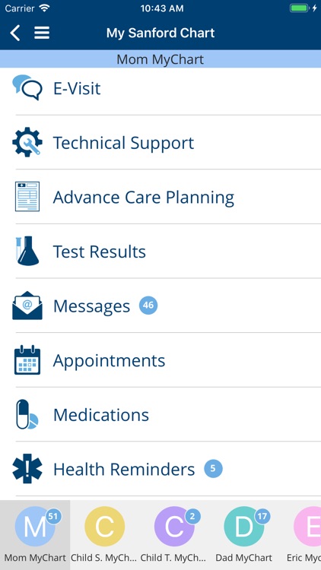Image resolution: width=321 pixels, height=570 pixels.
Task: Switch to Child T. MyChart profile
Action: point(174,535)
